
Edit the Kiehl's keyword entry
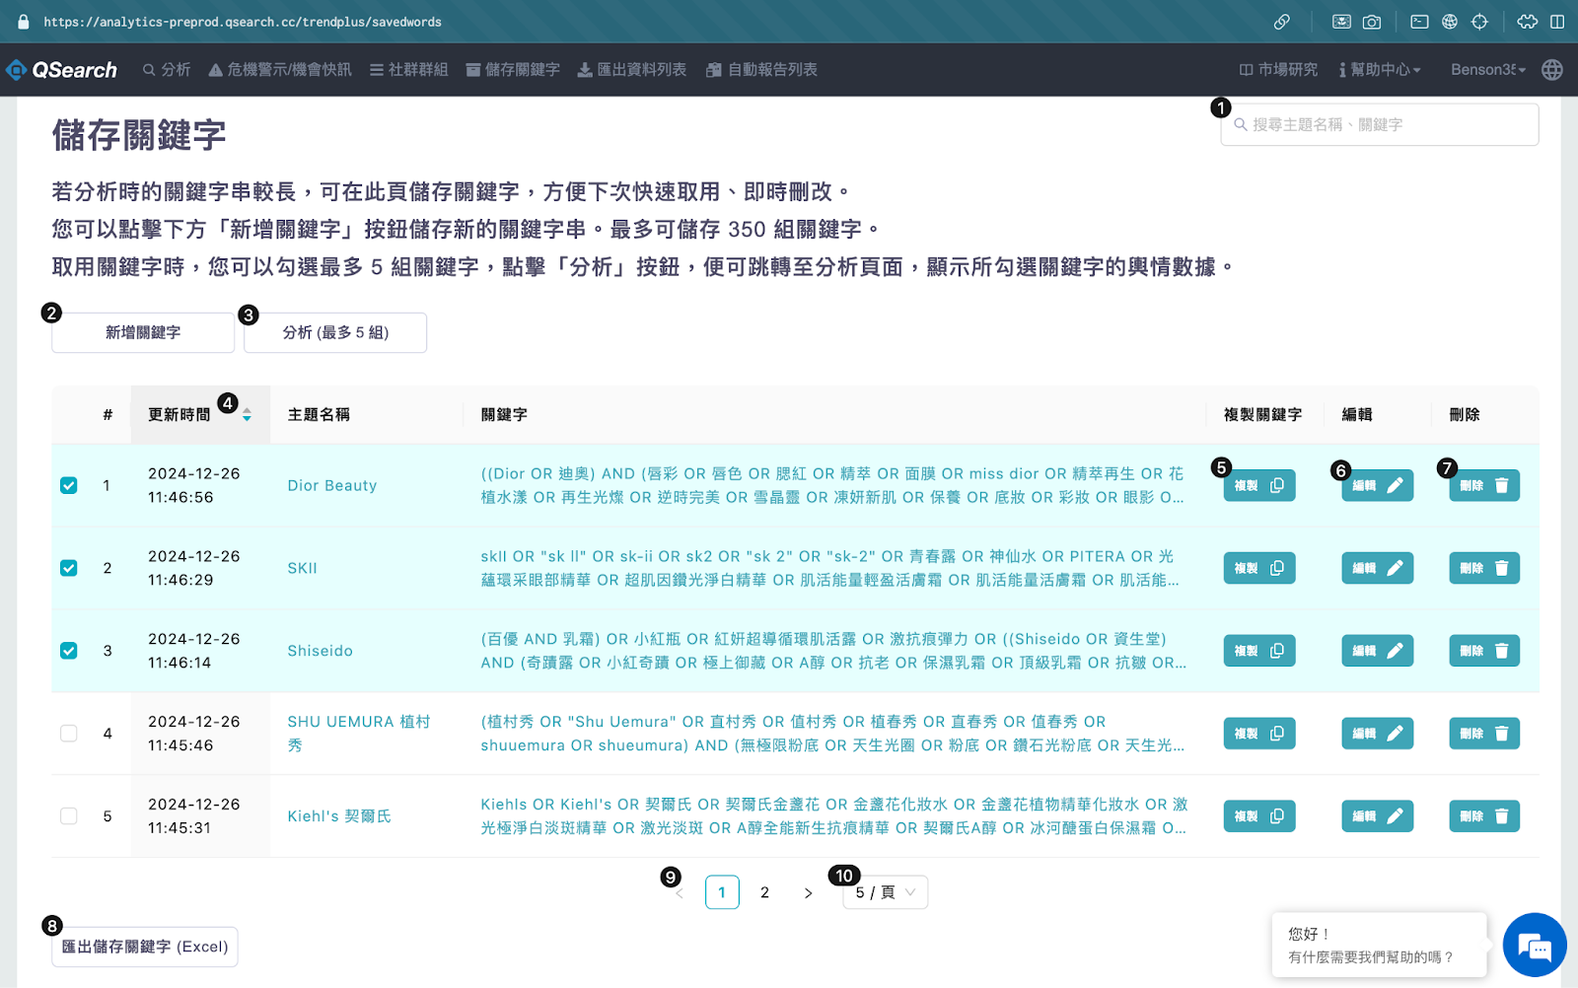point(1377,816)
